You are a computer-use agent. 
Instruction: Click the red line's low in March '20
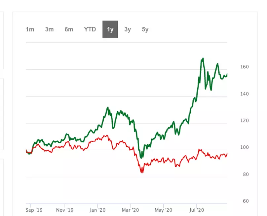click(142, 172)
